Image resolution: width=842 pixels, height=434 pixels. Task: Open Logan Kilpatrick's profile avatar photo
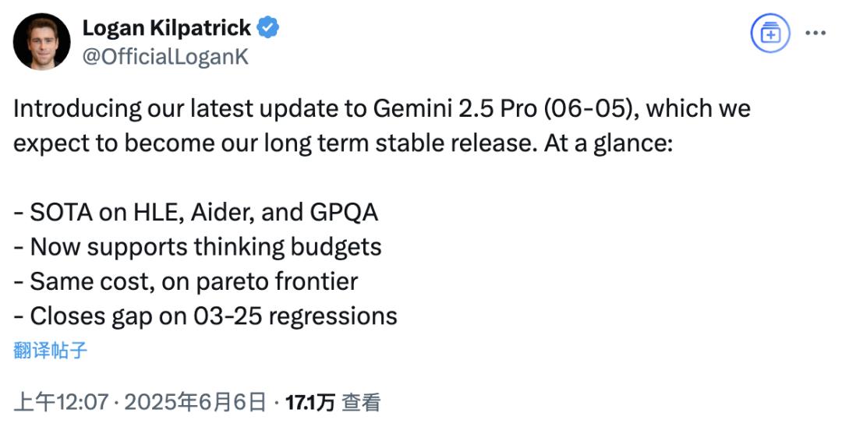click(x=41, y=42)
